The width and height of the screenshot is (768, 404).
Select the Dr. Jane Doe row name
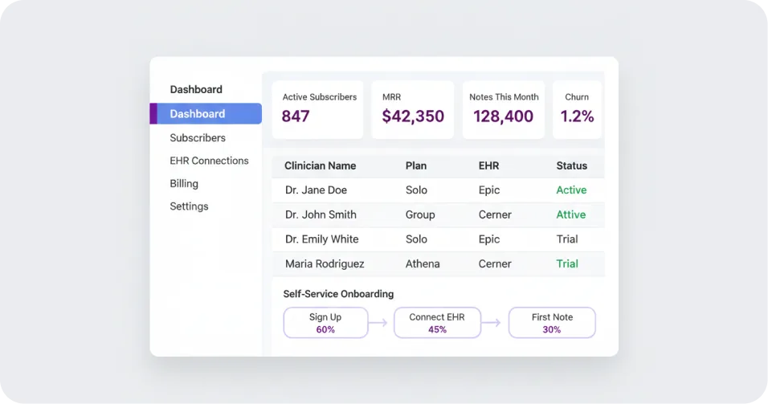pyautogui.click(x=316, y=190)
